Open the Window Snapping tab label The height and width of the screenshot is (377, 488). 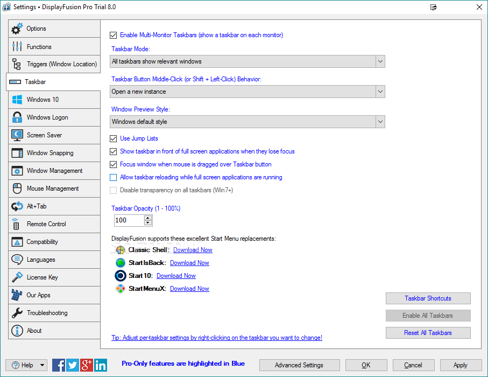coord(50,153)
